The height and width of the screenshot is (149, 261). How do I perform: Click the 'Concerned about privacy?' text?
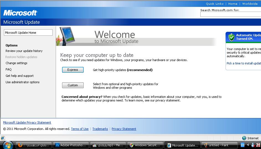[82, 97]
